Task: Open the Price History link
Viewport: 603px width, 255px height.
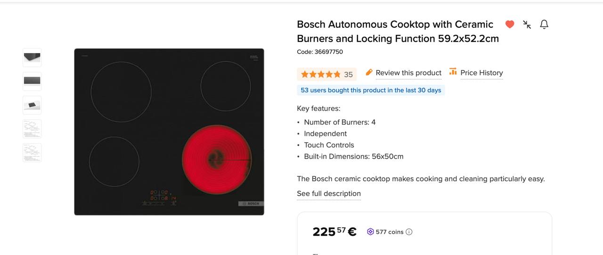Action: pos(481,73)
